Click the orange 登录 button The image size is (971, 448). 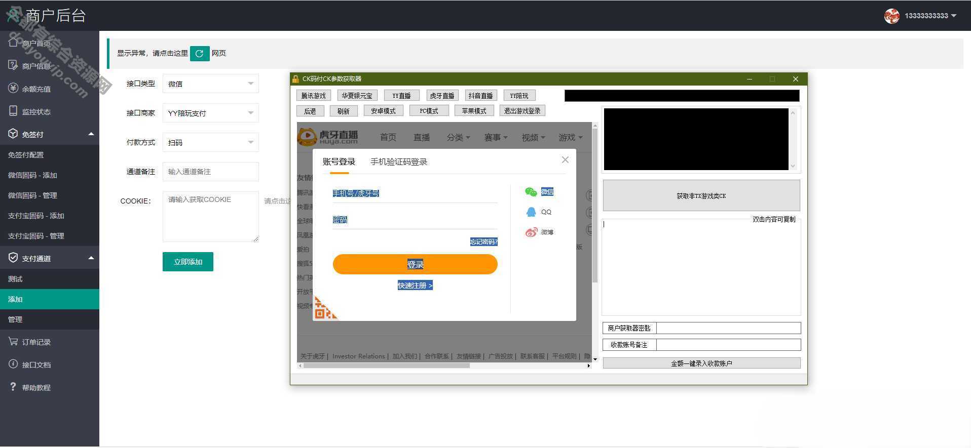click(415, 264)
